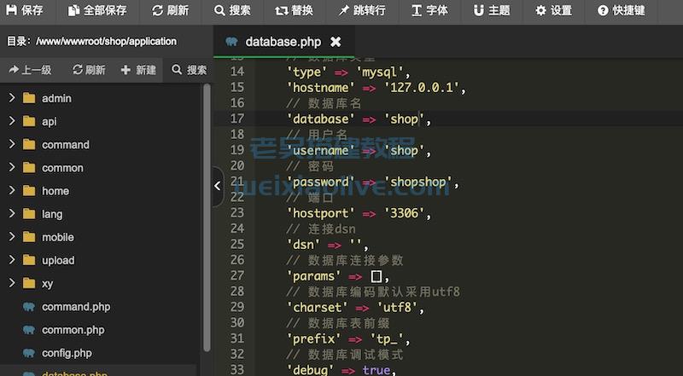Viewport: 683px width, 376px height.
Task: Select the upload folder icon
Action: [x=29, y=260]
